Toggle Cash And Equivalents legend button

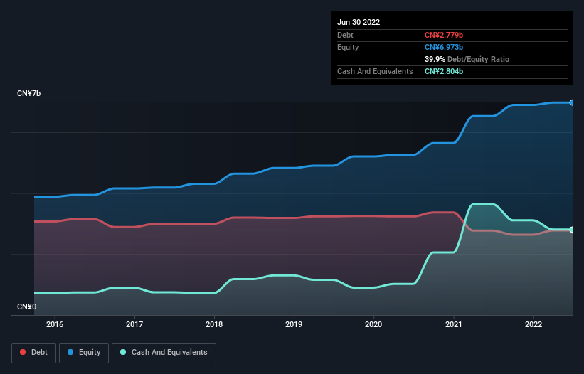[164, 353]
